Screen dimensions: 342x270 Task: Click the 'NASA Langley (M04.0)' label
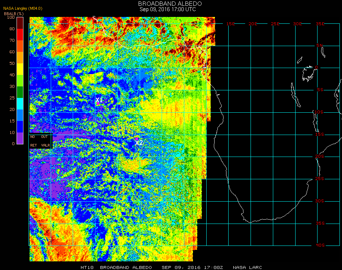coord(23,8)
